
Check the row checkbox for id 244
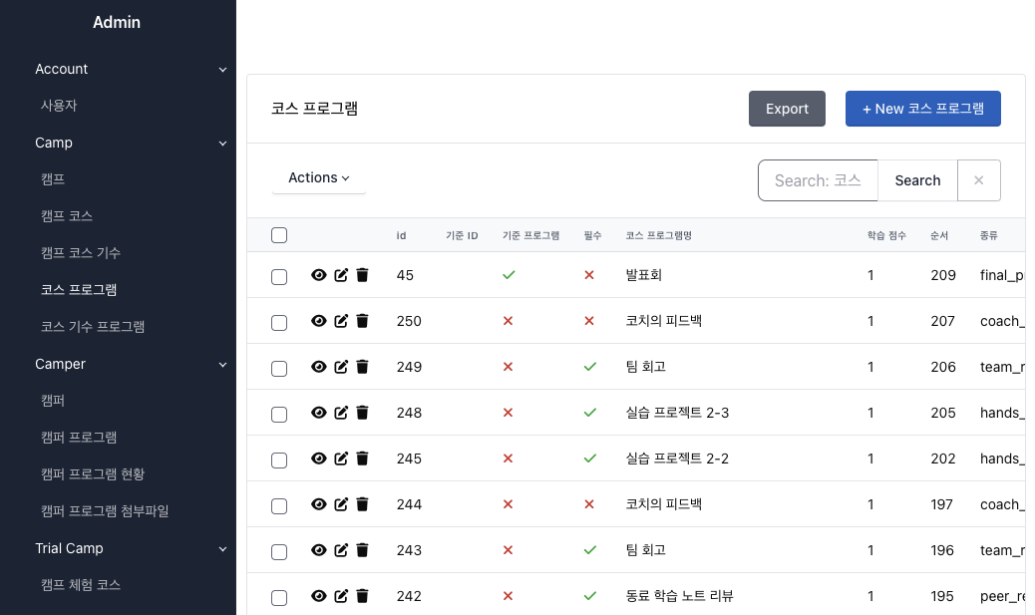tap(279, 506)
